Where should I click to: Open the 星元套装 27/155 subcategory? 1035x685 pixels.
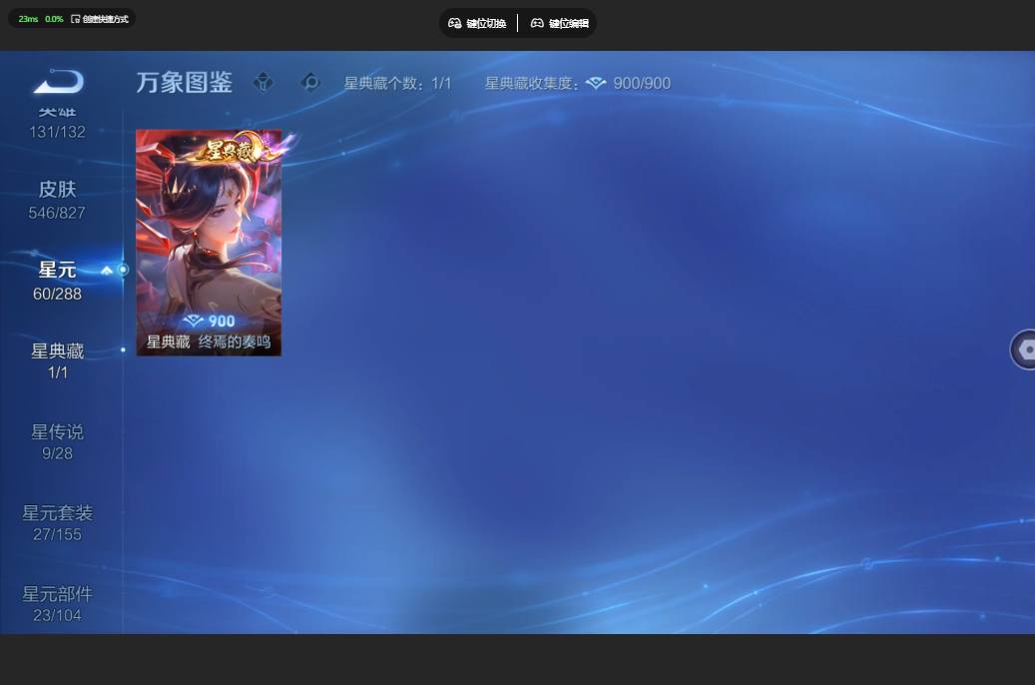click(58, 523)
